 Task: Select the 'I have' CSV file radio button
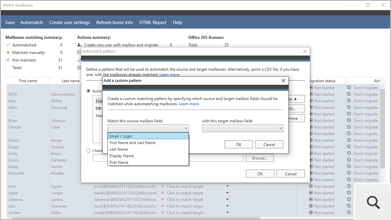click(88, 151)
